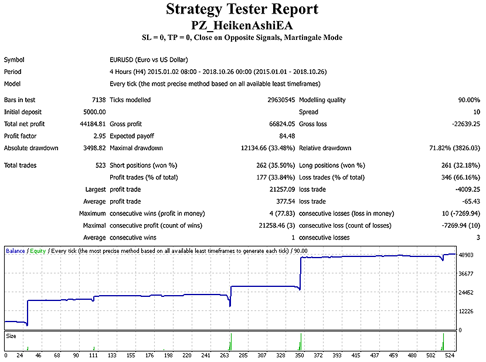Select the absolute drawdown value 3498.82
This screenshot has height=362, width=486.
click(x=94, y=148)
